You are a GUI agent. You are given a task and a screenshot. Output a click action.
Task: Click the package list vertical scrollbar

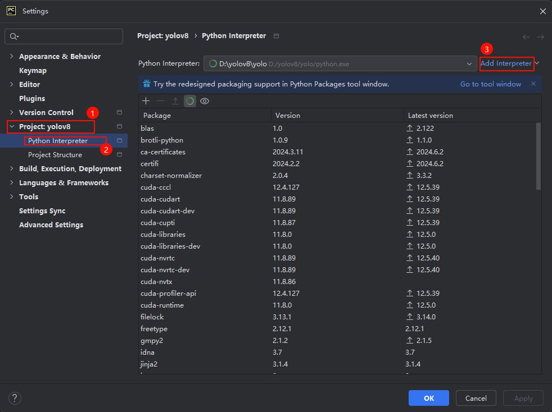pos(539,156)
